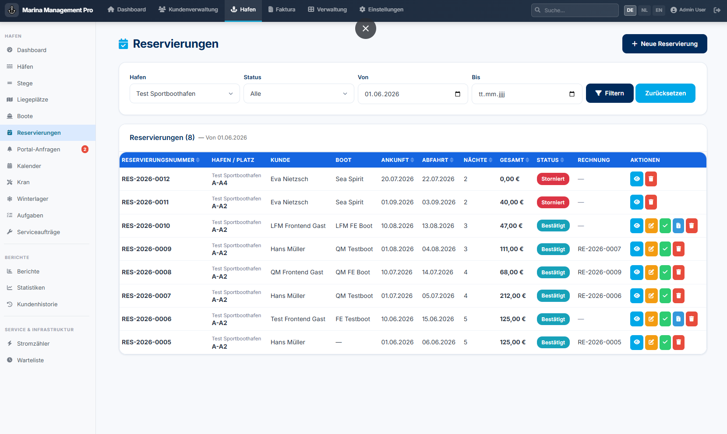View reservation RES-2026-0008 with eye icon
This screenshot has height=434, width=727.
[637, 272]
